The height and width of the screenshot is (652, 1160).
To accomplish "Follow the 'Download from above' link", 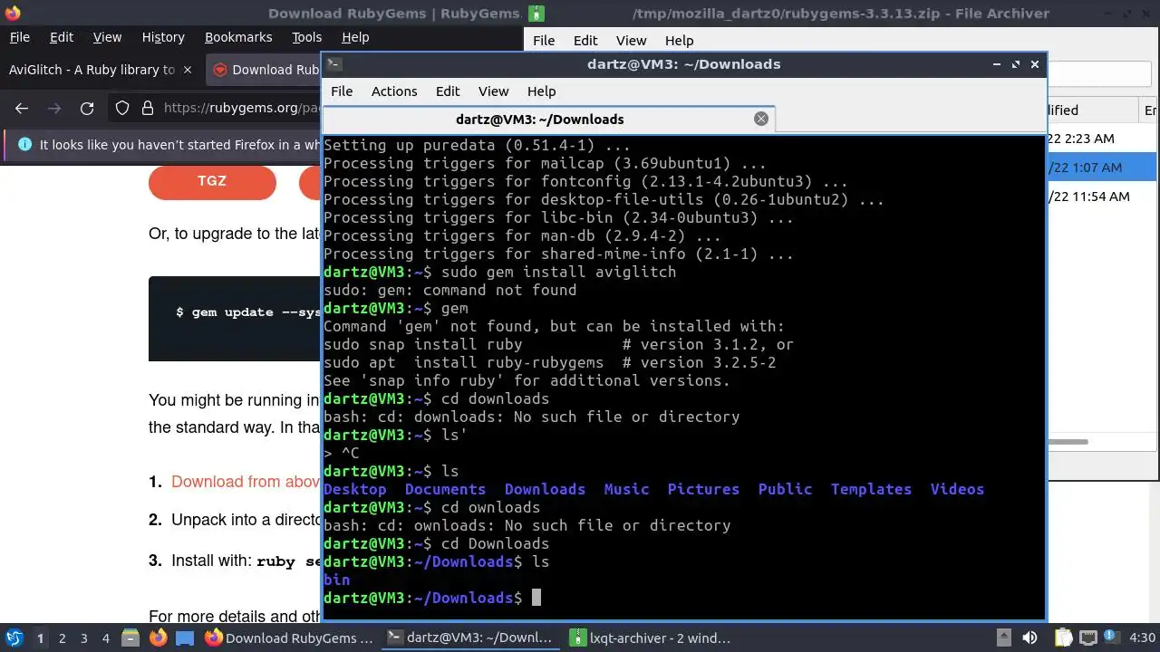I will tap(246, 482).
